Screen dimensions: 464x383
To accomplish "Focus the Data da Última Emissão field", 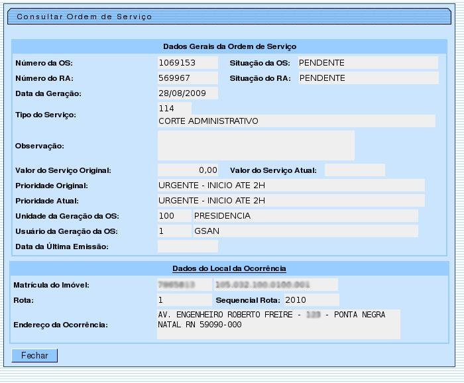I will [188, 246].
